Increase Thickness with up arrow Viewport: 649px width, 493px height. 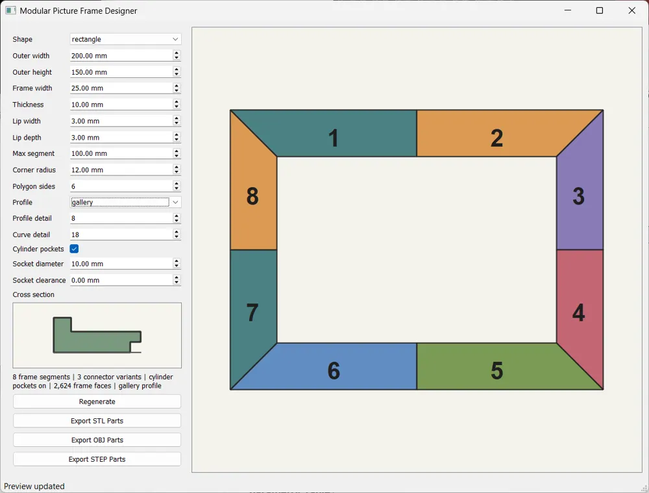177,102
